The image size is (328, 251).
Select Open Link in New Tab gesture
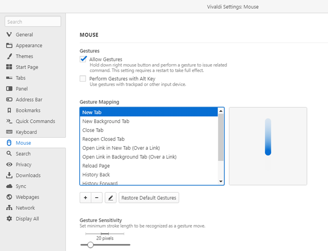(x=149, y=148)
